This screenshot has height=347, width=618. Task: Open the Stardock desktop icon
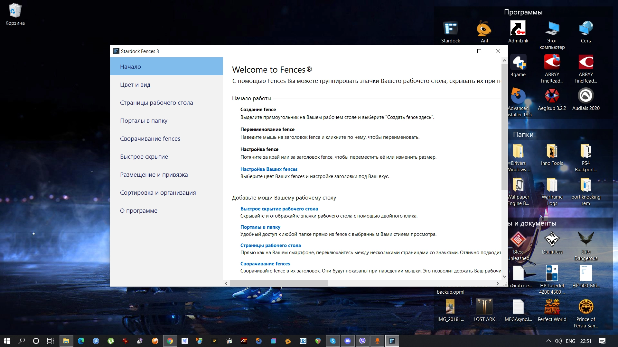coord(451,32)
